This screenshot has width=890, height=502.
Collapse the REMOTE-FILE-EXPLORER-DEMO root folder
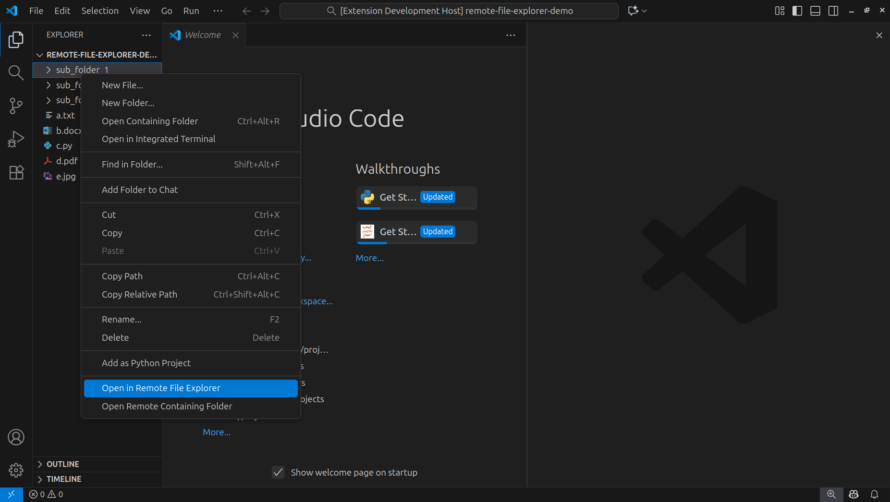tap(97, 55)
